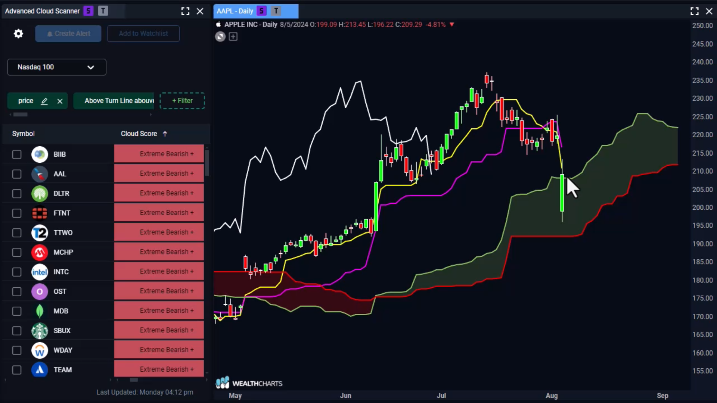The height and width of the screenshot is (403, 717).
Task: Click the Starbucks logo for SBUX
Action: point(40,331)
